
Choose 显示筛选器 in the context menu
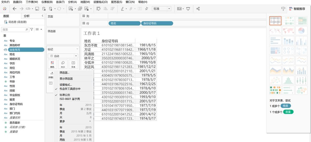tap(66, 78)
